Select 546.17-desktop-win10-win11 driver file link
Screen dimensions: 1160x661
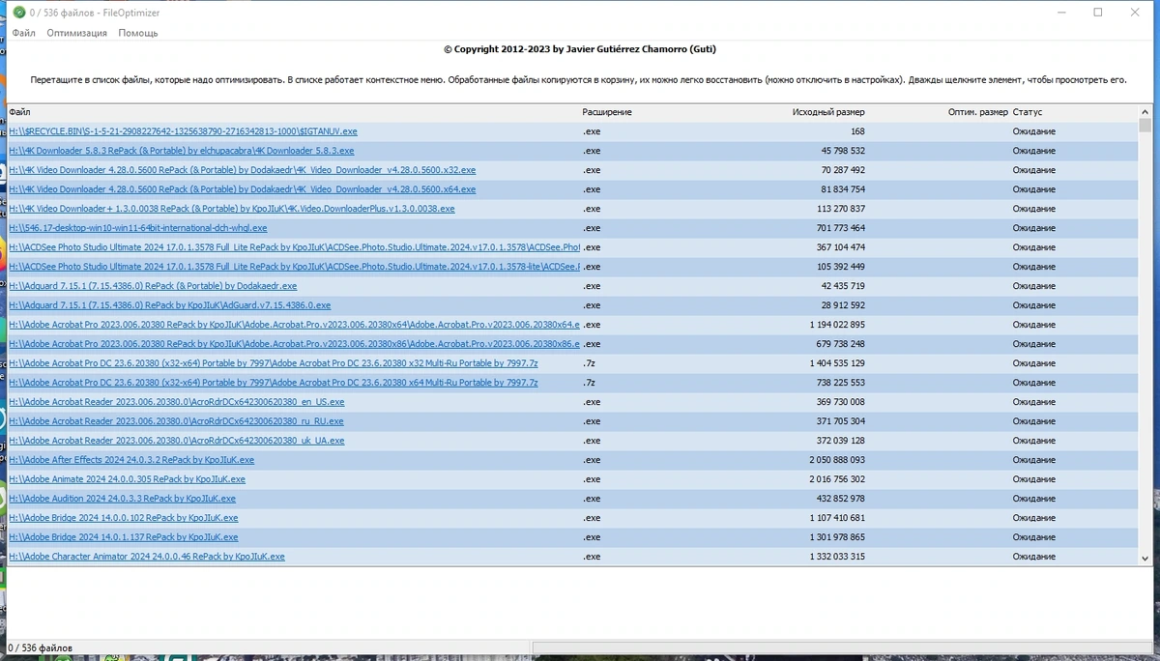(x=137, y=228)
